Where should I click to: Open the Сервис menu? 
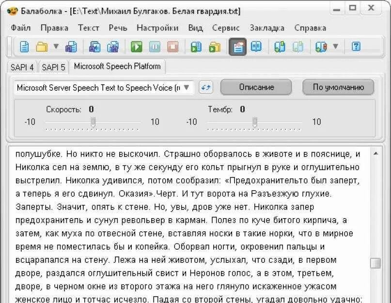226,28
